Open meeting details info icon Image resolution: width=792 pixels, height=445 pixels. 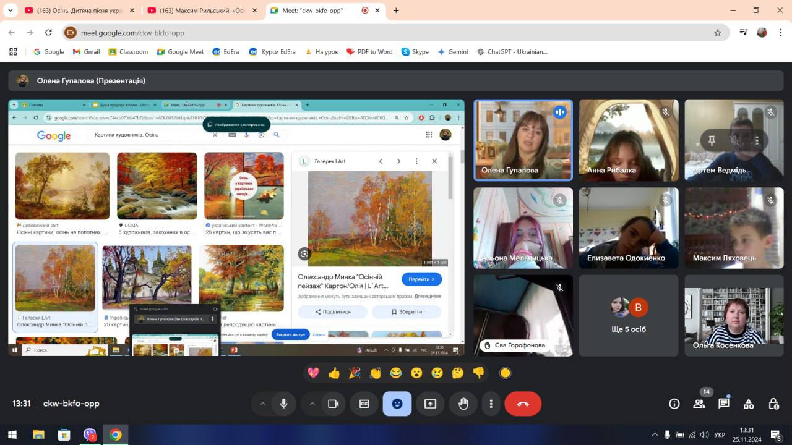click(674, 404)
